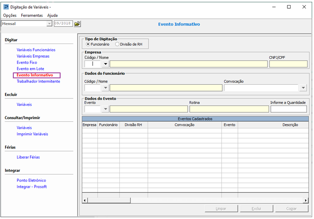Click the horizontal scrollbar thumb

(x=109, y=200)
